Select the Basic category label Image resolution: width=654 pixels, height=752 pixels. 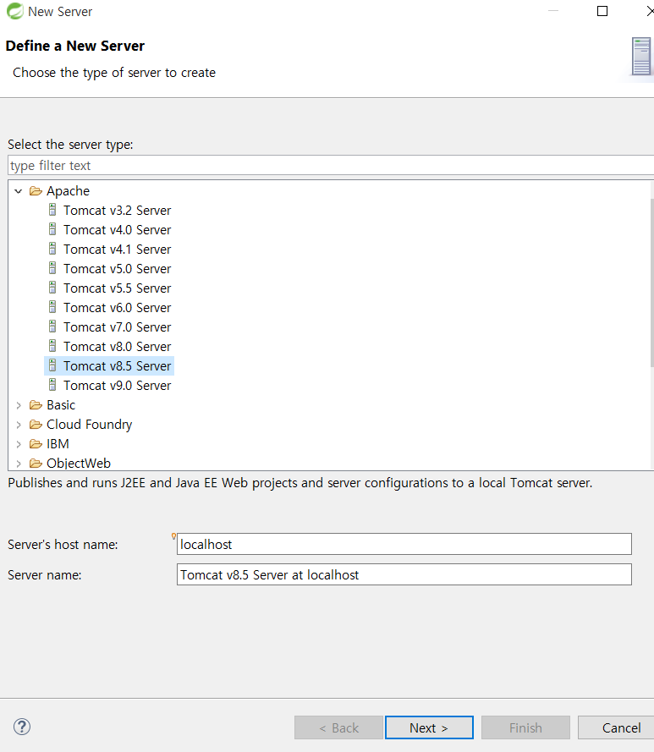pos(61,405)
